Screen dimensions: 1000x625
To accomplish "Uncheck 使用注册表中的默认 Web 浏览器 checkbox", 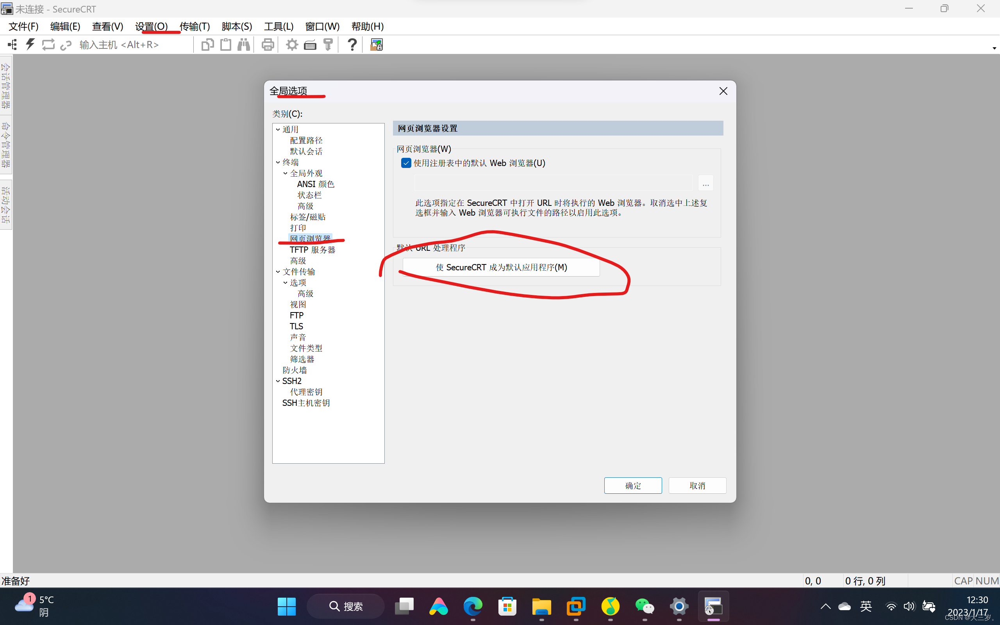I will pos(406,163).
